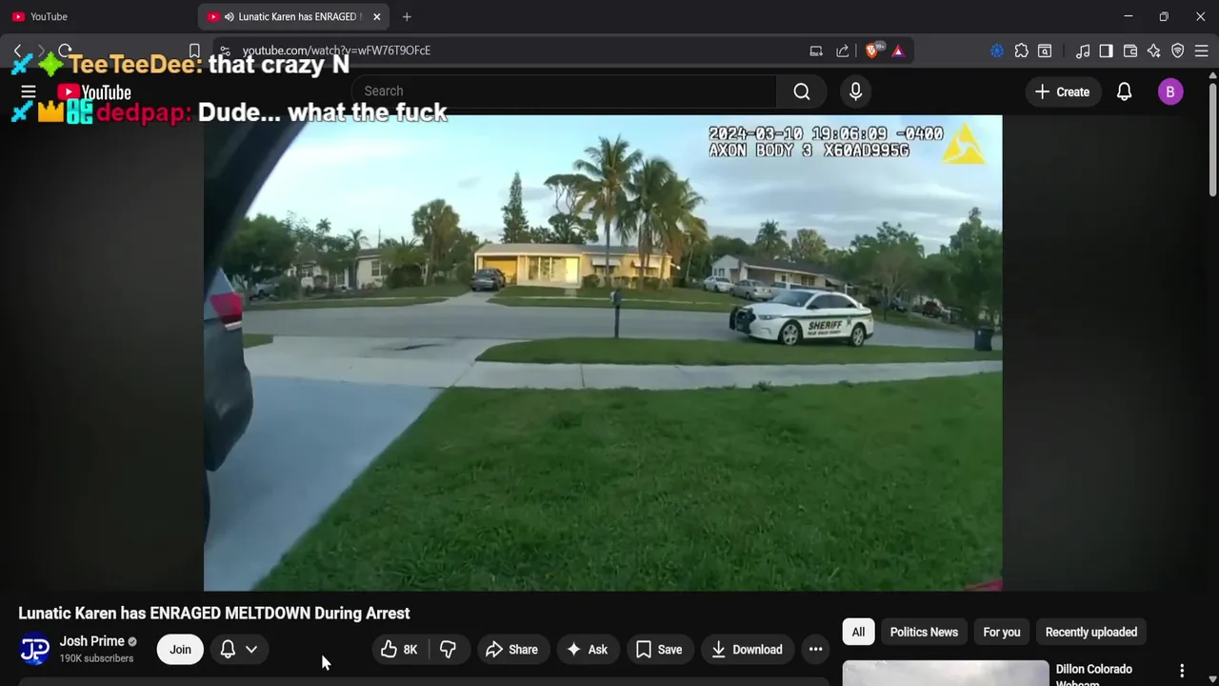The width and height of the screenshot is (1219, 686).
Task: Open the Brave VPN shield icon
Action: click(x=1178, y=50)
